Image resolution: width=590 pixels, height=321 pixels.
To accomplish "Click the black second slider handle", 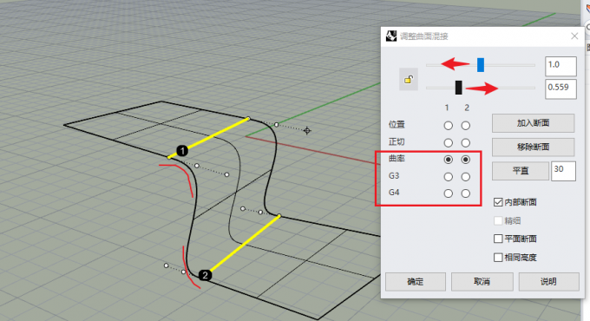I will pos(458,88).
